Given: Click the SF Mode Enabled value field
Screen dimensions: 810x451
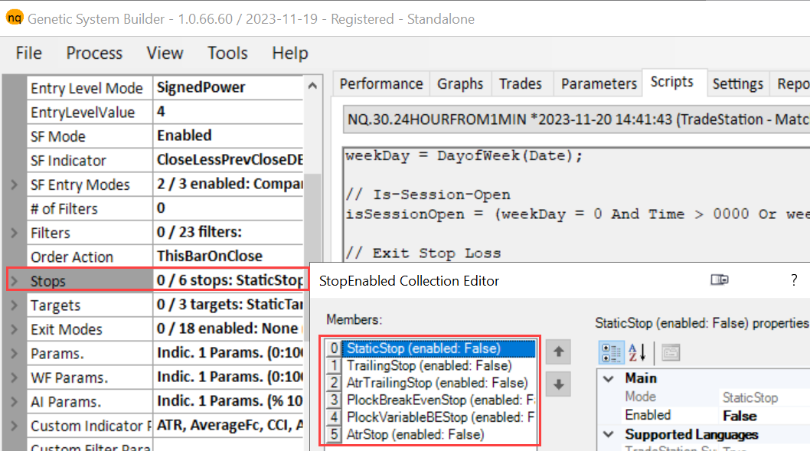Looking at the screenshot, I should 228,136.
